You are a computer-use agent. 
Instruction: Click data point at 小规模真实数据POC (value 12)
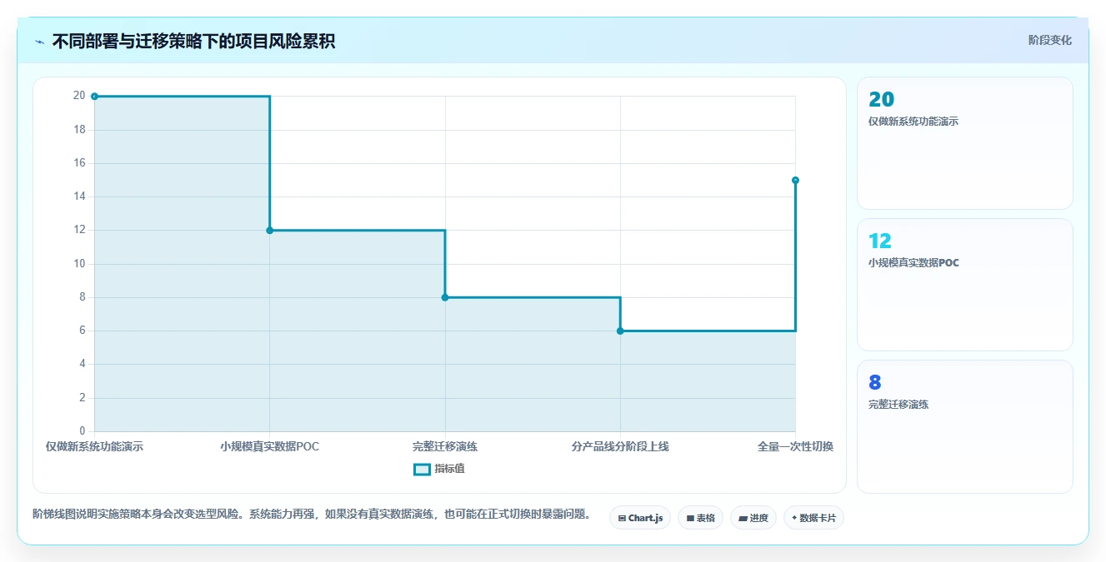pos(270,231)
